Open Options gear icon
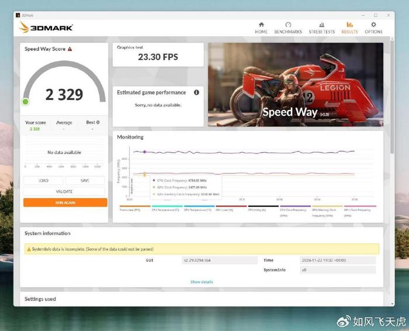 [373, 25]
